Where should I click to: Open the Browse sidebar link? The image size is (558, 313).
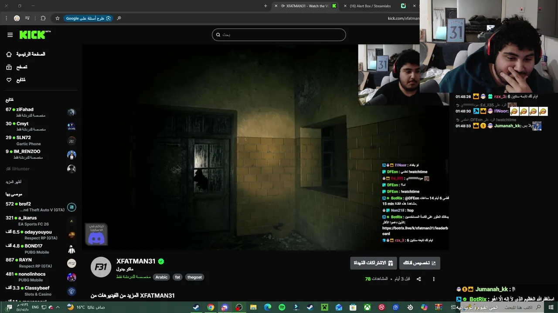tap(17, 67)
